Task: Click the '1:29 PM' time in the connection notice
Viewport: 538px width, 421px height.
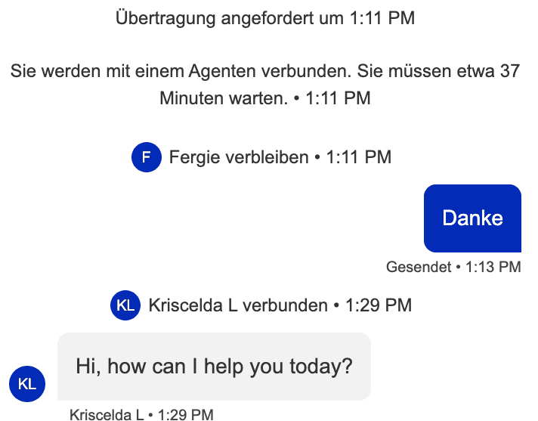Action: pyautogui.click(x=379, y=305)
